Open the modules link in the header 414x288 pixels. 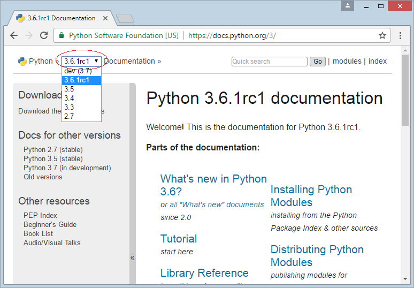click(347, 61)
